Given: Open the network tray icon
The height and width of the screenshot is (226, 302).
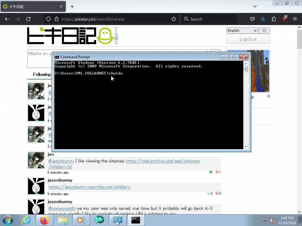Looking at the screenshot, I should tap(265, 221).
